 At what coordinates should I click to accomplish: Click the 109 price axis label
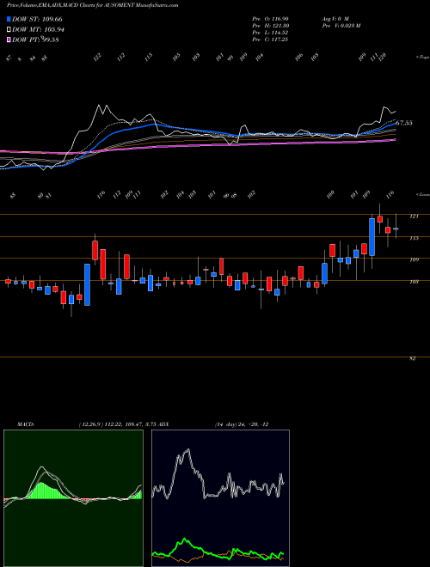pyautogui.click(x=414, y=259)
